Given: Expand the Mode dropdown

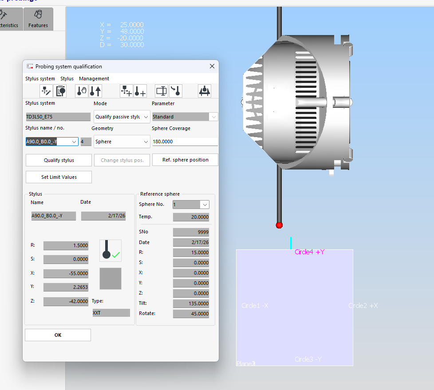Looking at the screenshot, I should point(146,117).
